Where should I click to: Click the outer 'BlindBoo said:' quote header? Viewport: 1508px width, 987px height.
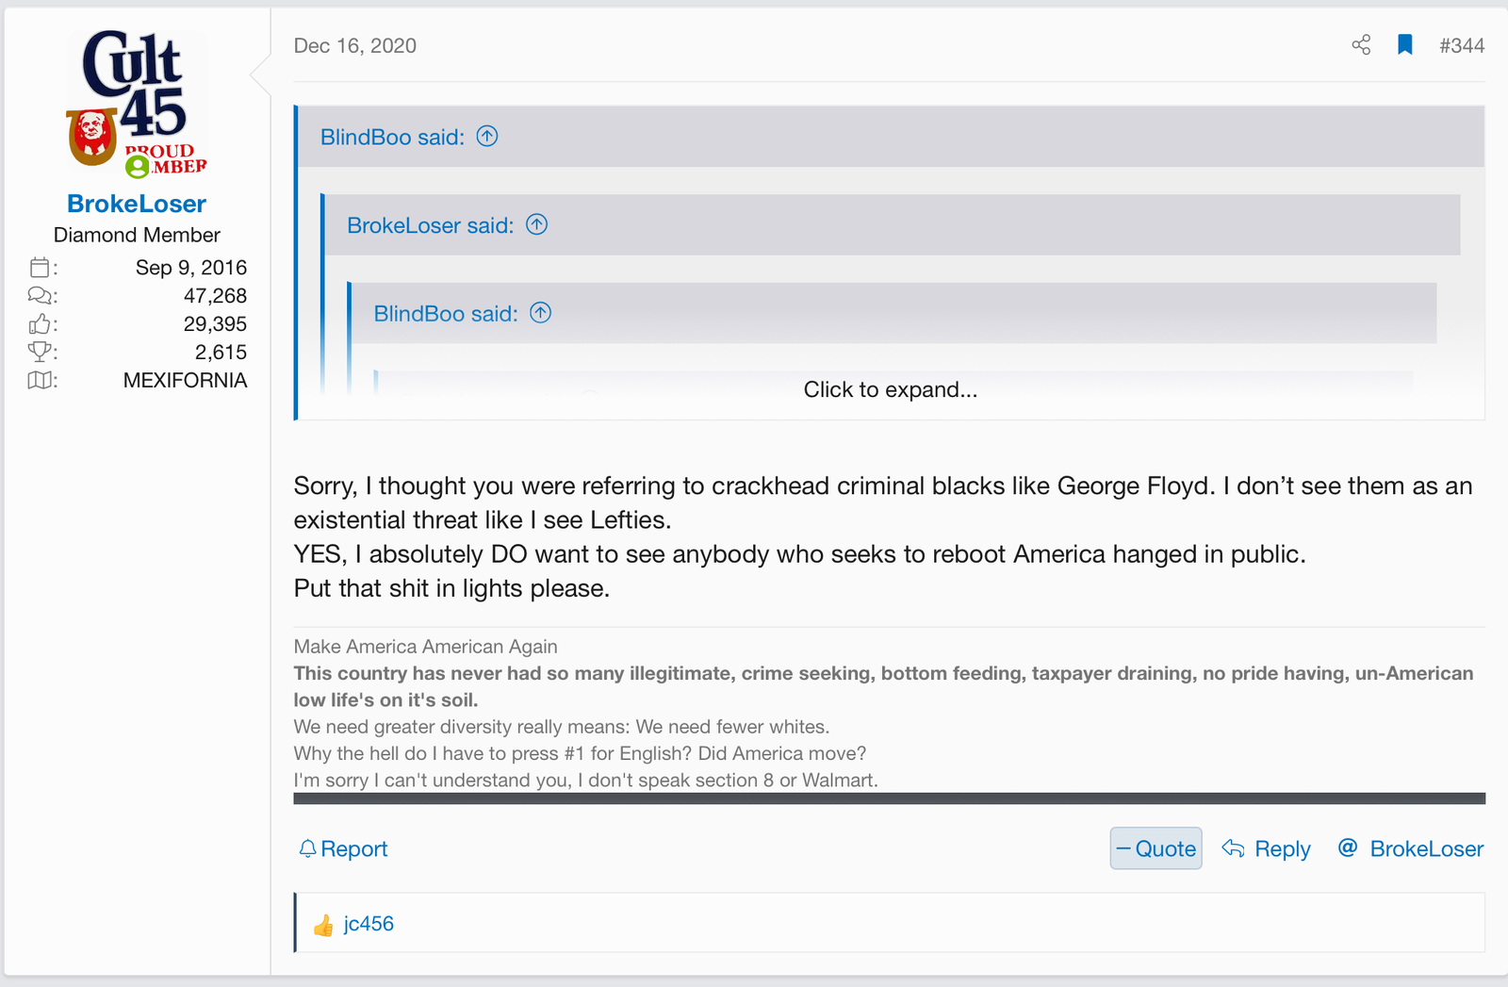392,138
